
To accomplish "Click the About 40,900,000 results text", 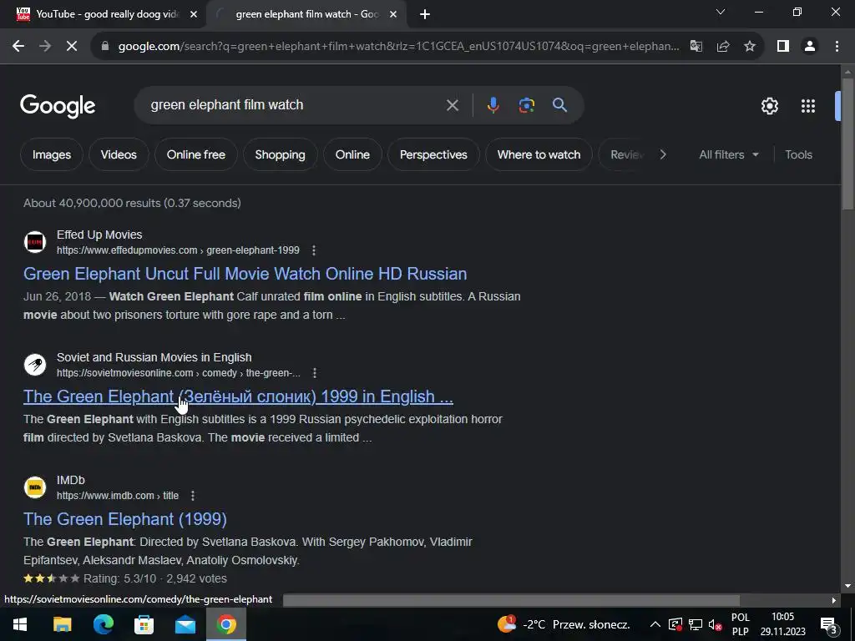I will (132, 203).
